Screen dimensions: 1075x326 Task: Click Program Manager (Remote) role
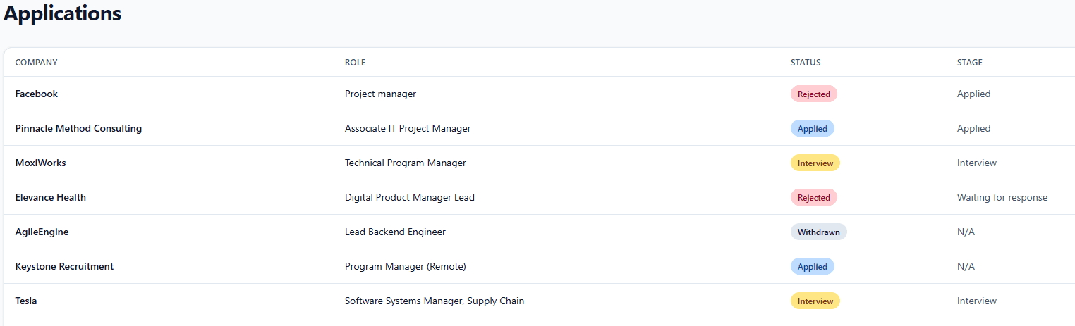click(406, 266)
